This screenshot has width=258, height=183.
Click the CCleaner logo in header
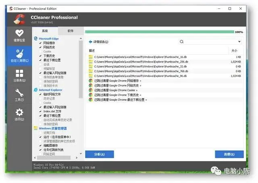click(x=20, y=19)
